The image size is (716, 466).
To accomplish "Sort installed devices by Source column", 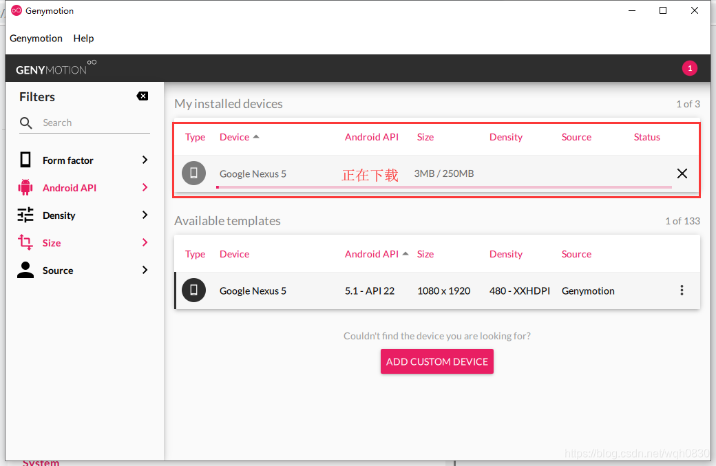I will click(x=576, y=138).
